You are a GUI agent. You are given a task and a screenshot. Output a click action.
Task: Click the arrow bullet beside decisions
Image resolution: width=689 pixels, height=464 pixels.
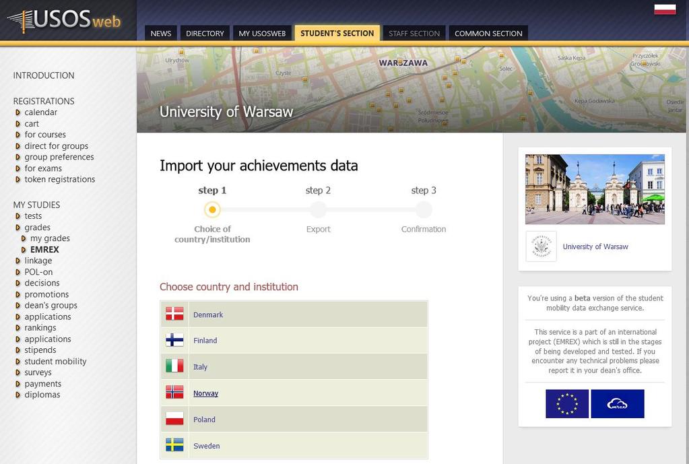tap(18, 284)
